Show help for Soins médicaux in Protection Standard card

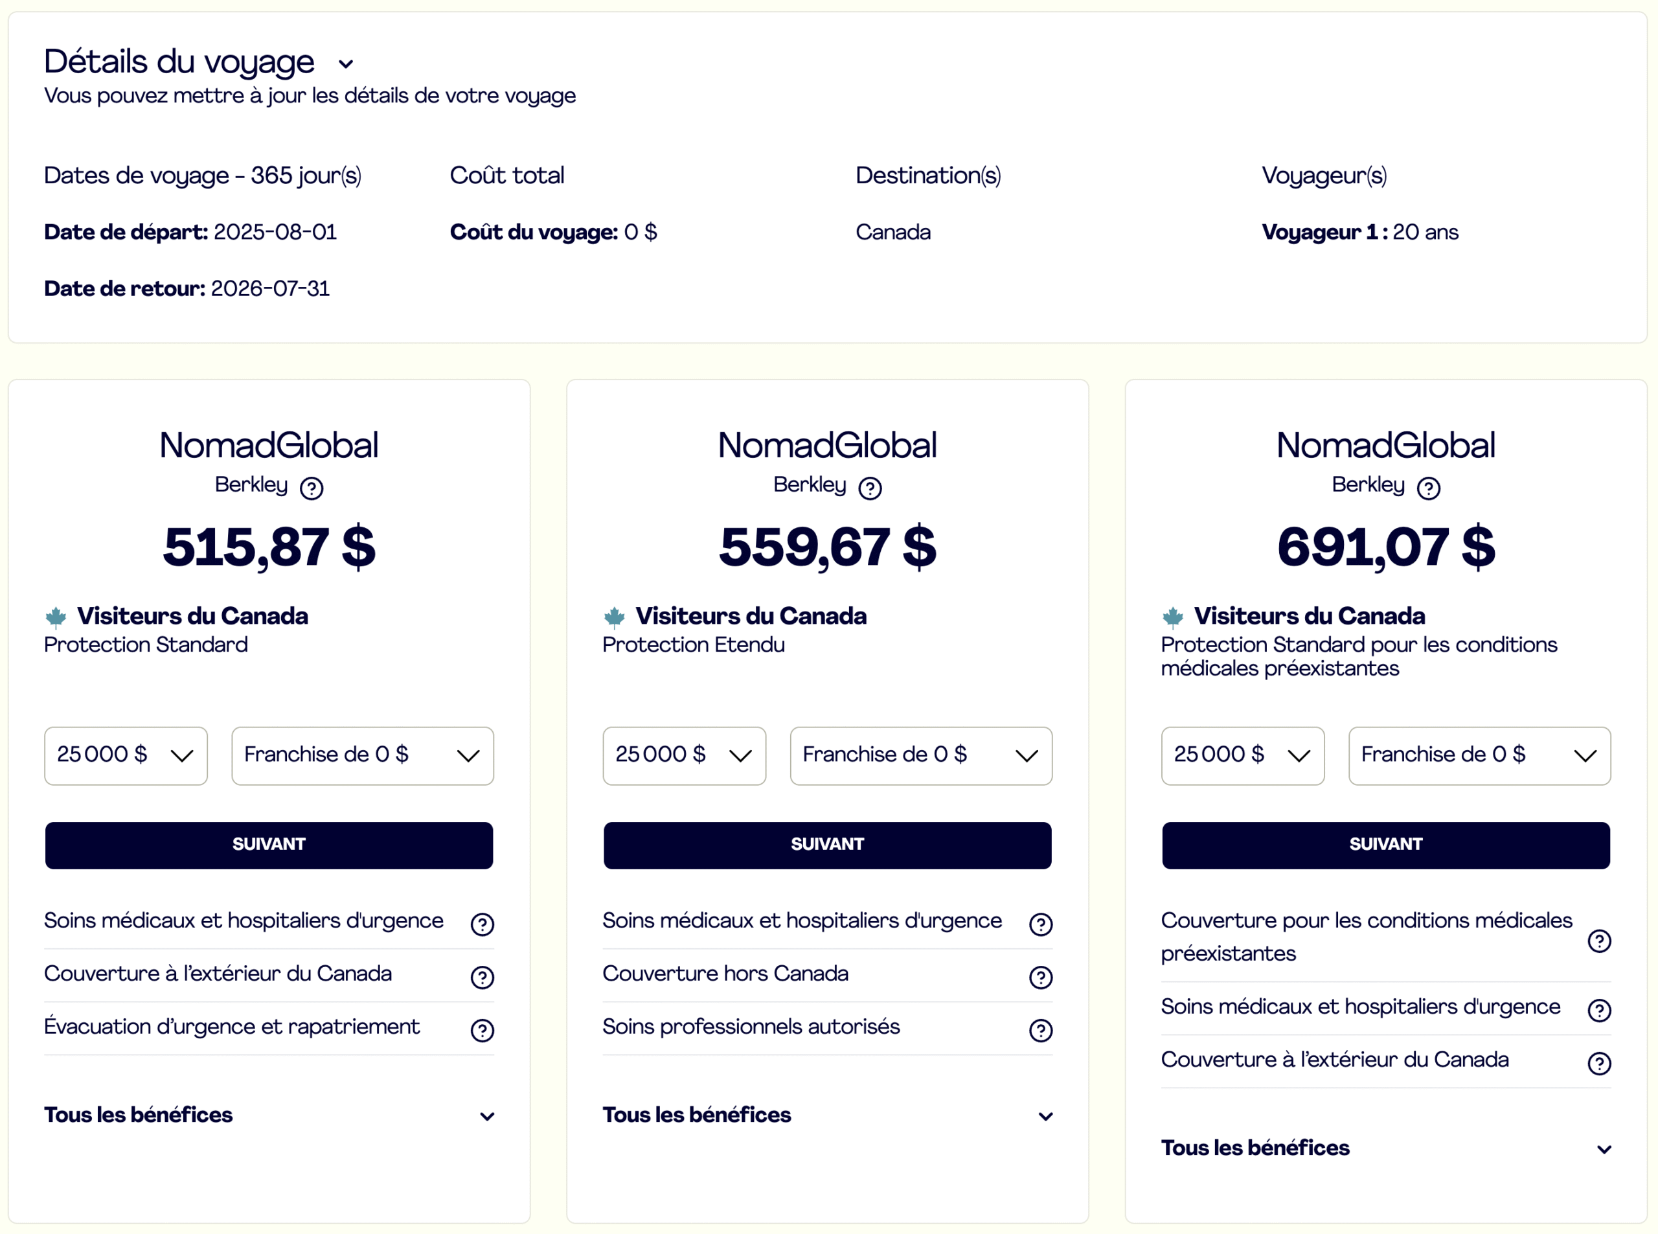[483, 924]
